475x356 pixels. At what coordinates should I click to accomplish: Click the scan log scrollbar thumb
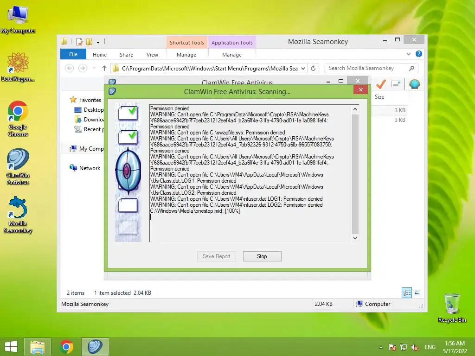tap(355, 174)
